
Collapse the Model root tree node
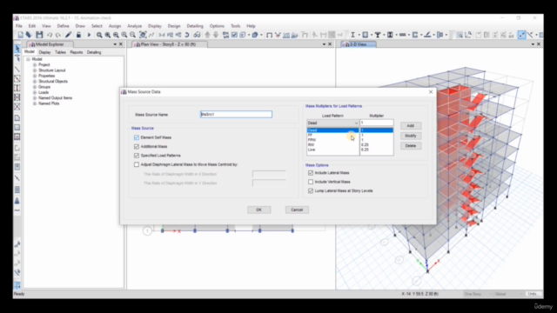28,59
